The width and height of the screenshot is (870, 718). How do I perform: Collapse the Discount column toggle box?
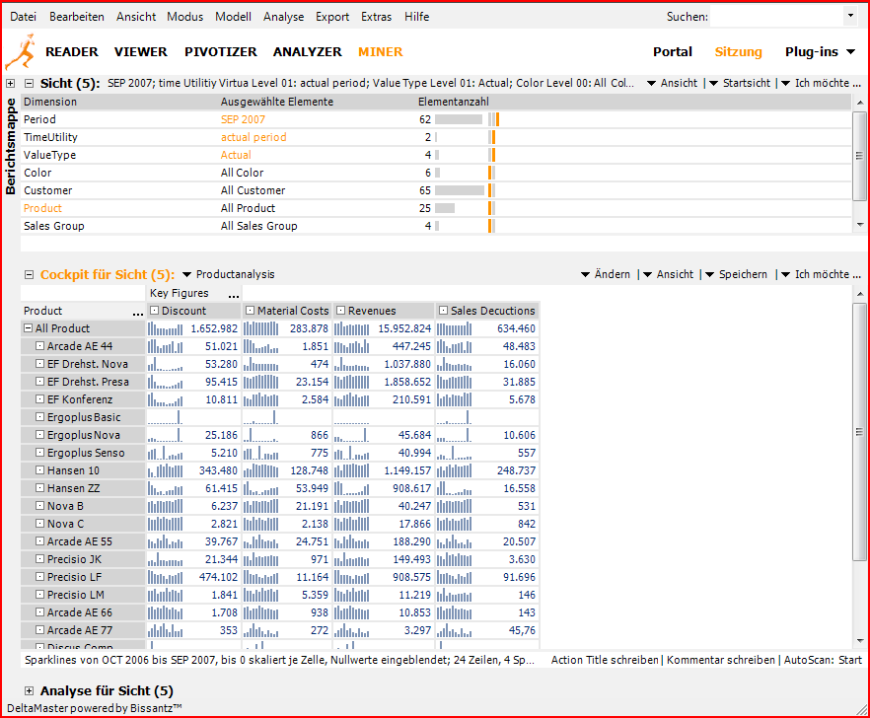[155, 311]
